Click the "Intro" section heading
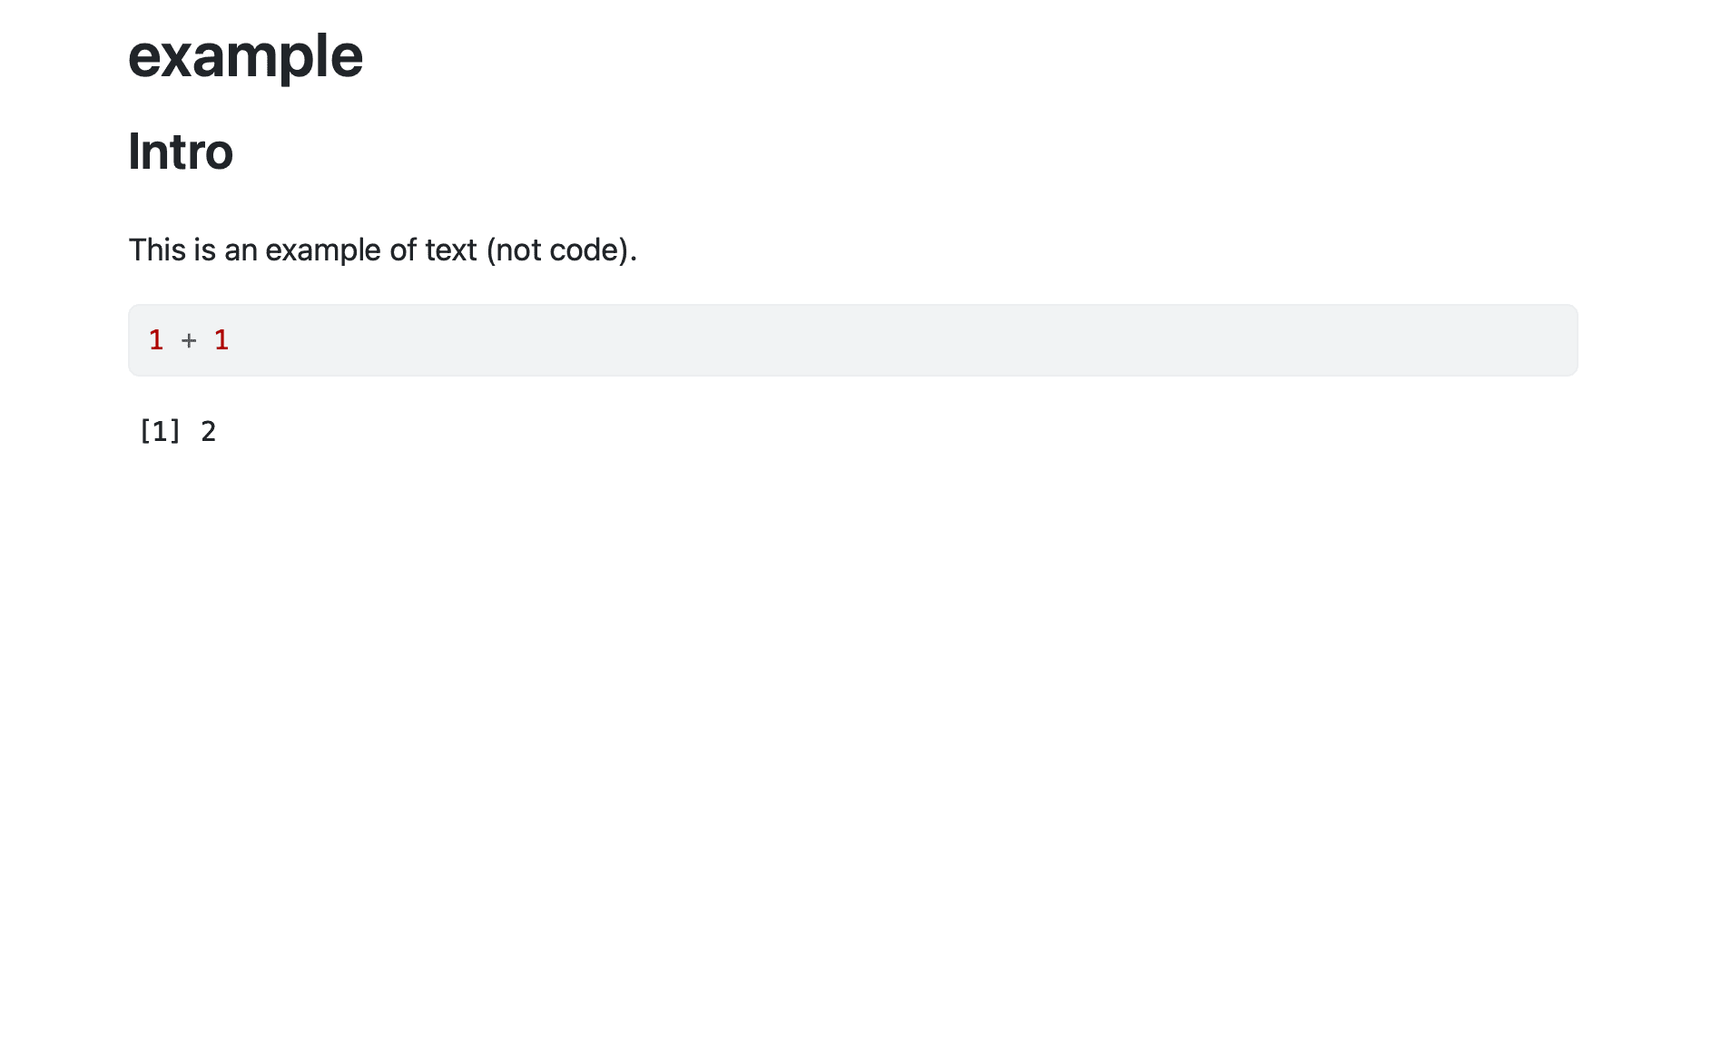1721x1058 pixels. (181, 152)
